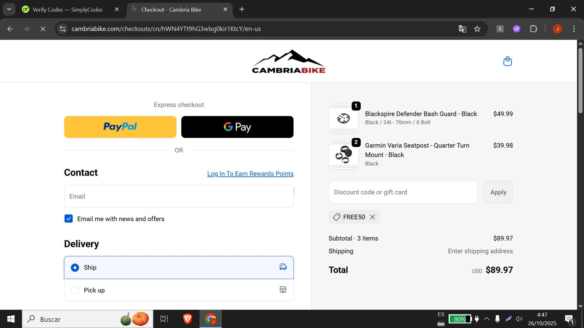Open the 80% battery indicator
This screenshot has width=584, height=328.
[460, 319]
